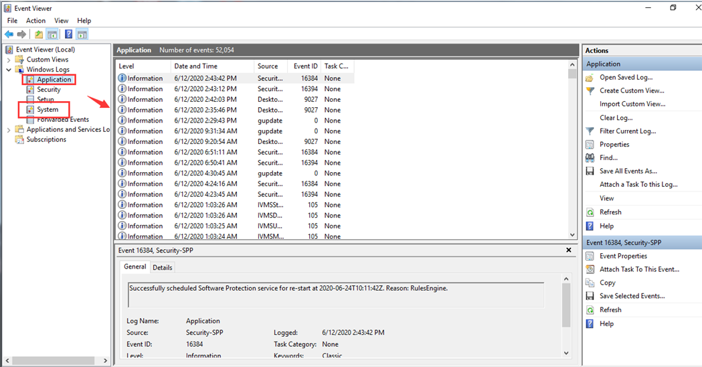Click the preview pane vertical scrollbar thumb
The width and height of the screenshot is (702, 367).
[x=566, y=305]
